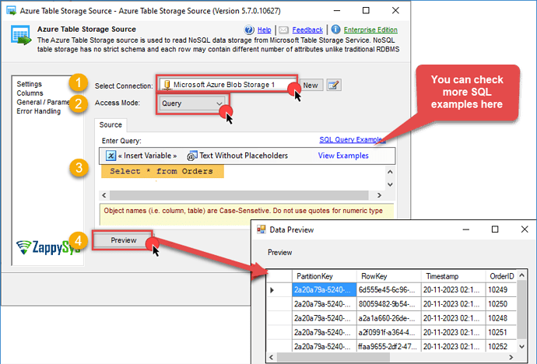Screen dimensions: 537x364
Task: Click the highlighted 2a20a79a-5240-... PartitionKey cell
Action: click(x=325, y=290)
